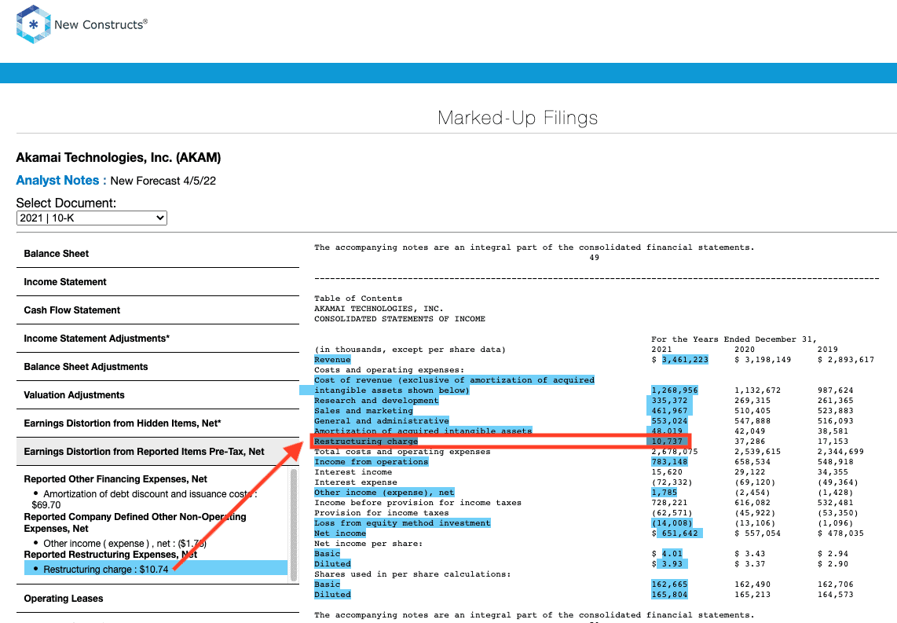
Task: Click highlighted value 10,737
Action: tap(667, 442)
